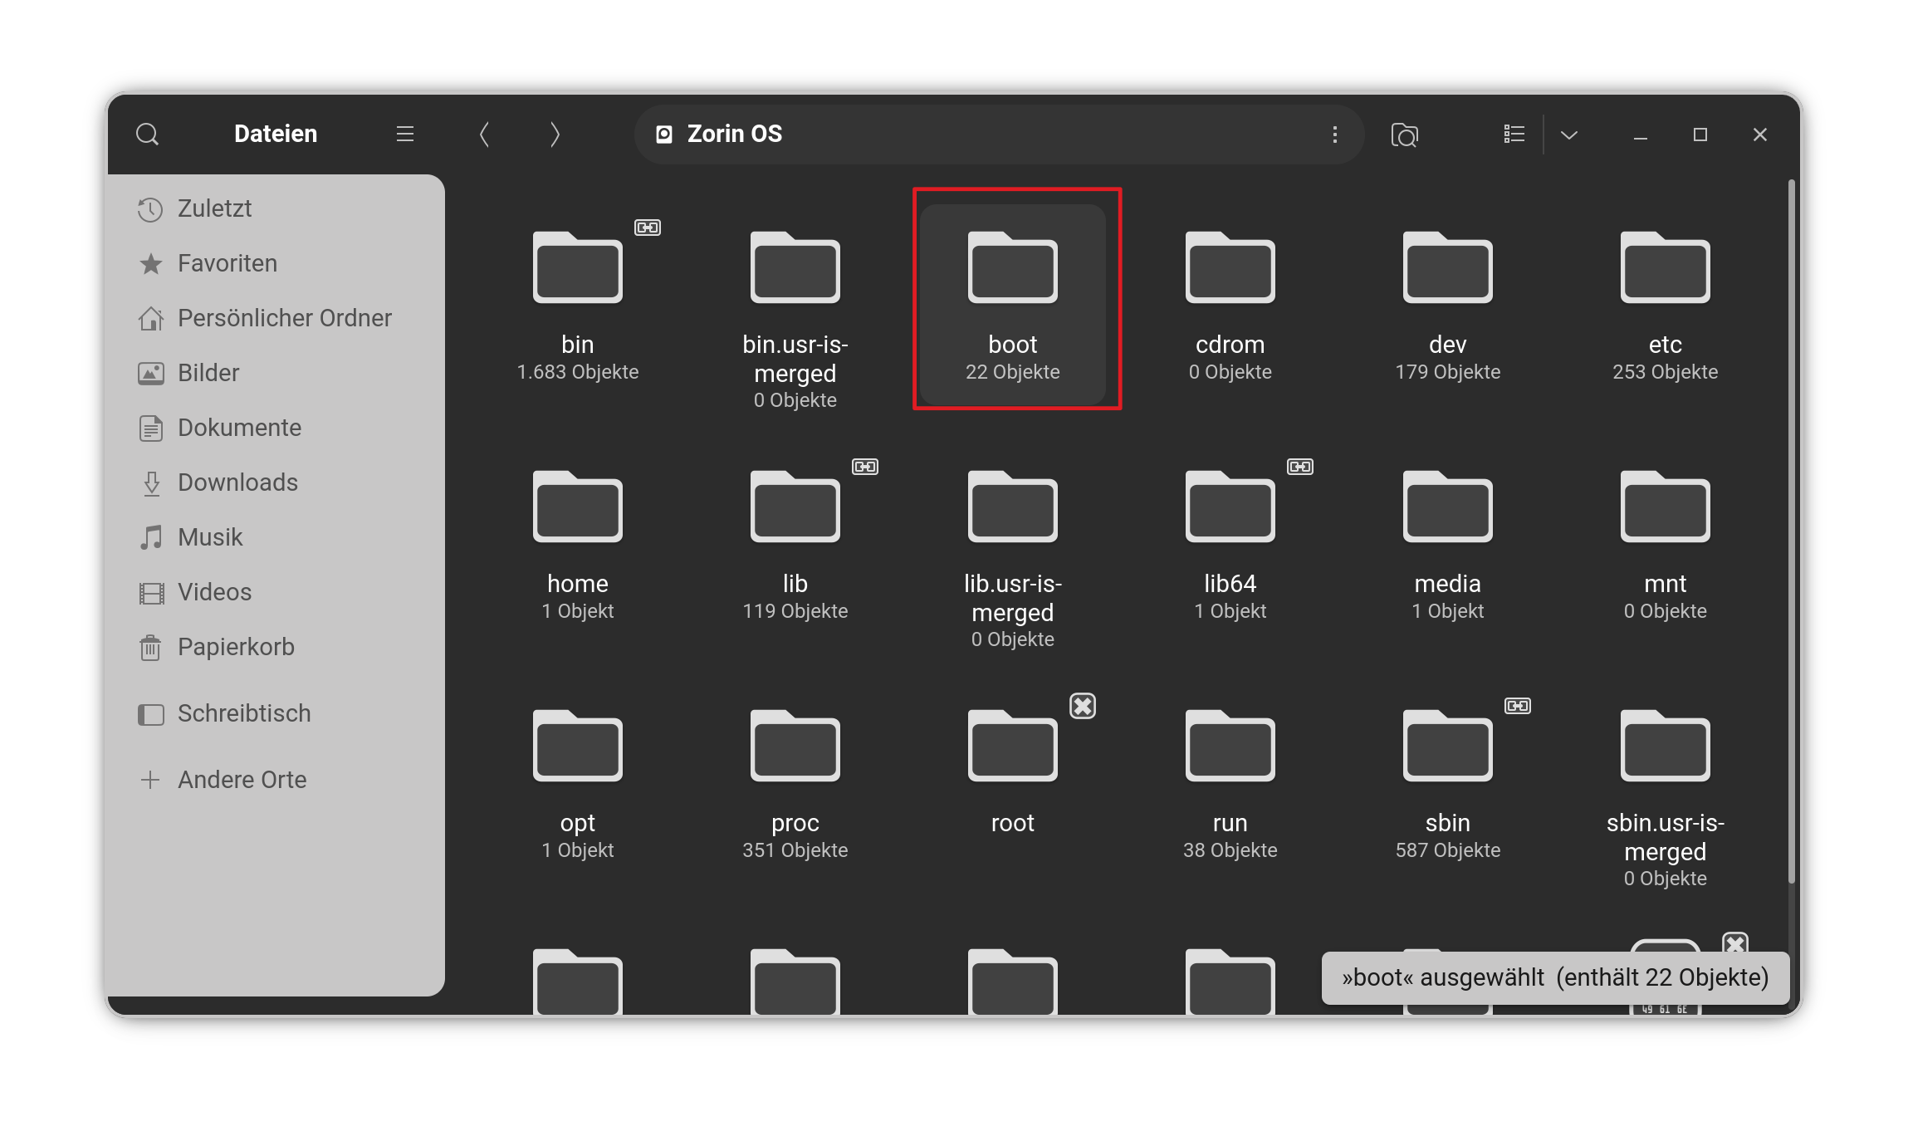Click the symlink emblem on bin folder
This screenshot has width=1908, height=1136.
coord(648,228)
